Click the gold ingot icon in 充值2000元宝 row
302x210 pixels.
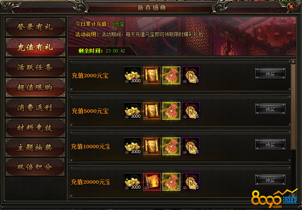pyautogui.click(x=133, y=75)
